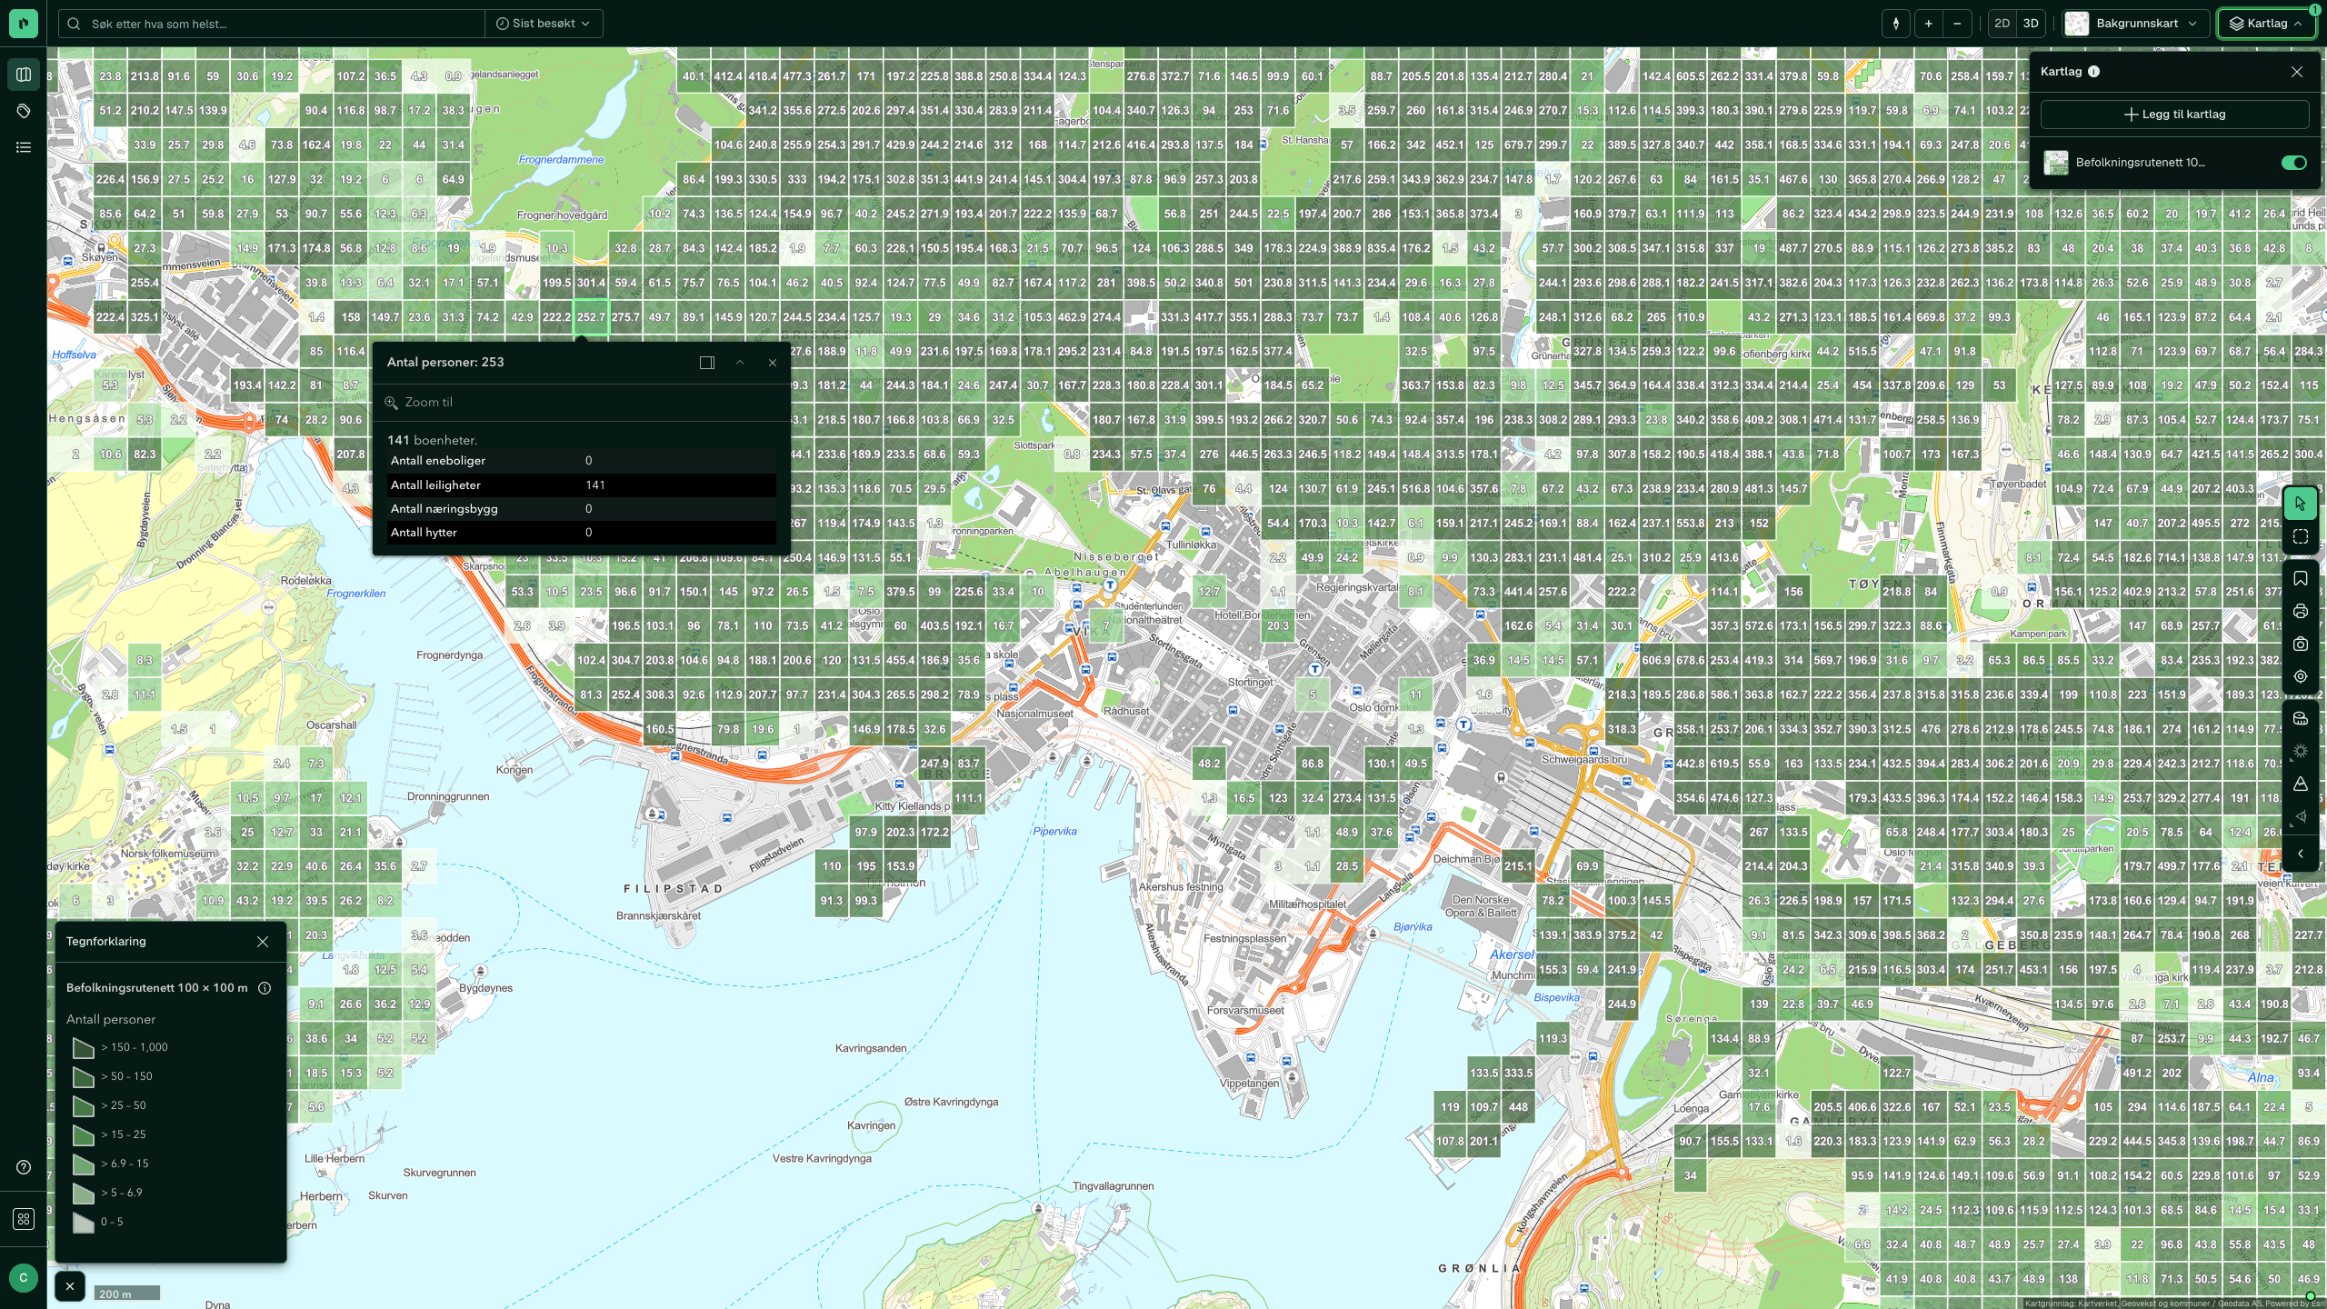Viewport: 2327px width, 1309px height.
Task: Click the Kartlag info icon
Action: point(2094,72)
